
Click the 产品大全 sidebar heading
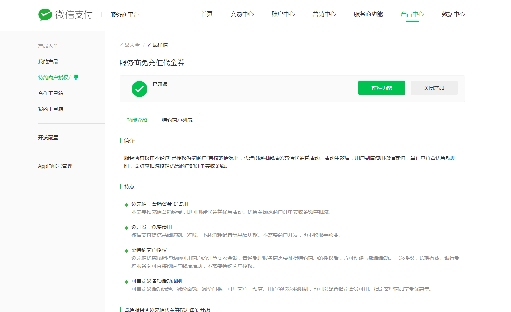[x=48, y=46]
